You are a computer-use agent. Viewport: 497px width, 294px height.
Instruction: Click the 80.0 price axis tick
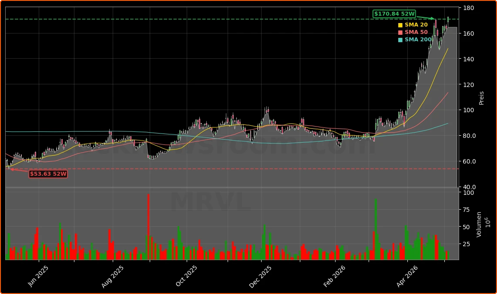[470, 136]
